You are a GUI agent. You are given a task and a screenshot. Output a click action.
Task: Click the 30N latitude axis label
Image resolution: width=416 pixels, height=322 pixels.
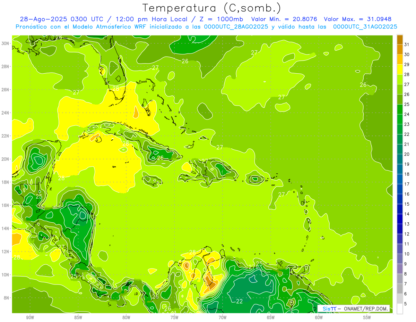[x=5, y=43]
